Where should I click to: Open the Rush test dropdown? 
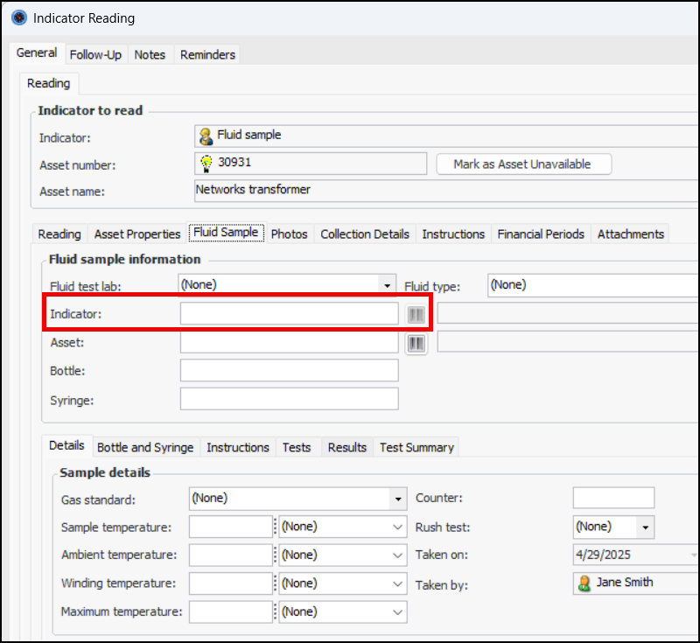[x=646, y=527]
